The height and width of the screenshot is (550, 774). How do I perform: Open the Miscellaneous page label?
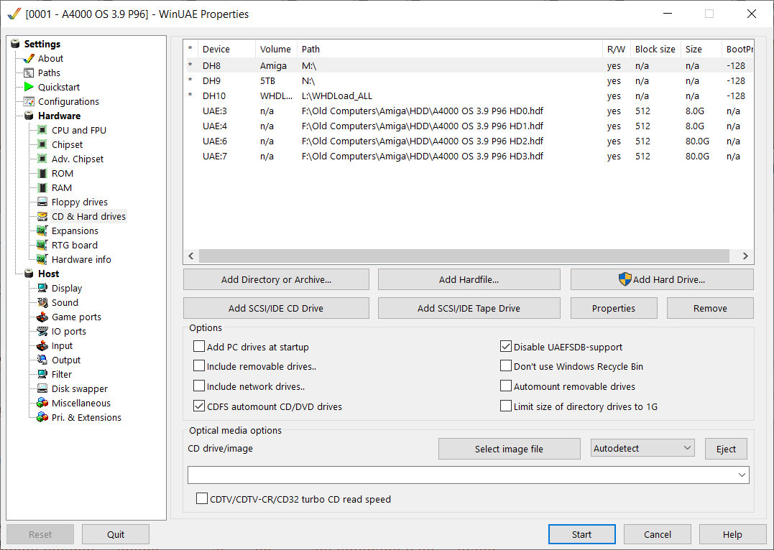pos(81,403)
